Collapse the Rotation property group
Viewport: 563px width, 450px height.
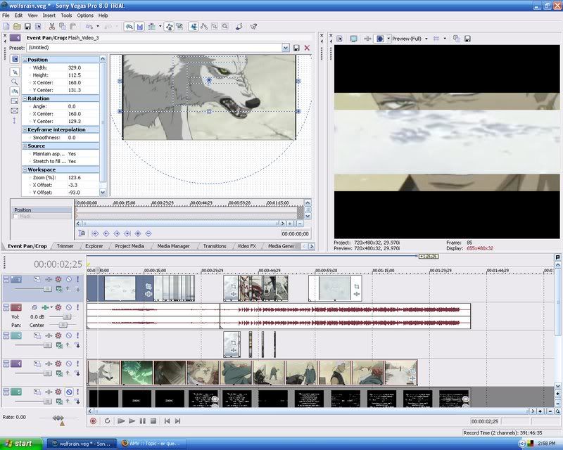click(25, 98)
